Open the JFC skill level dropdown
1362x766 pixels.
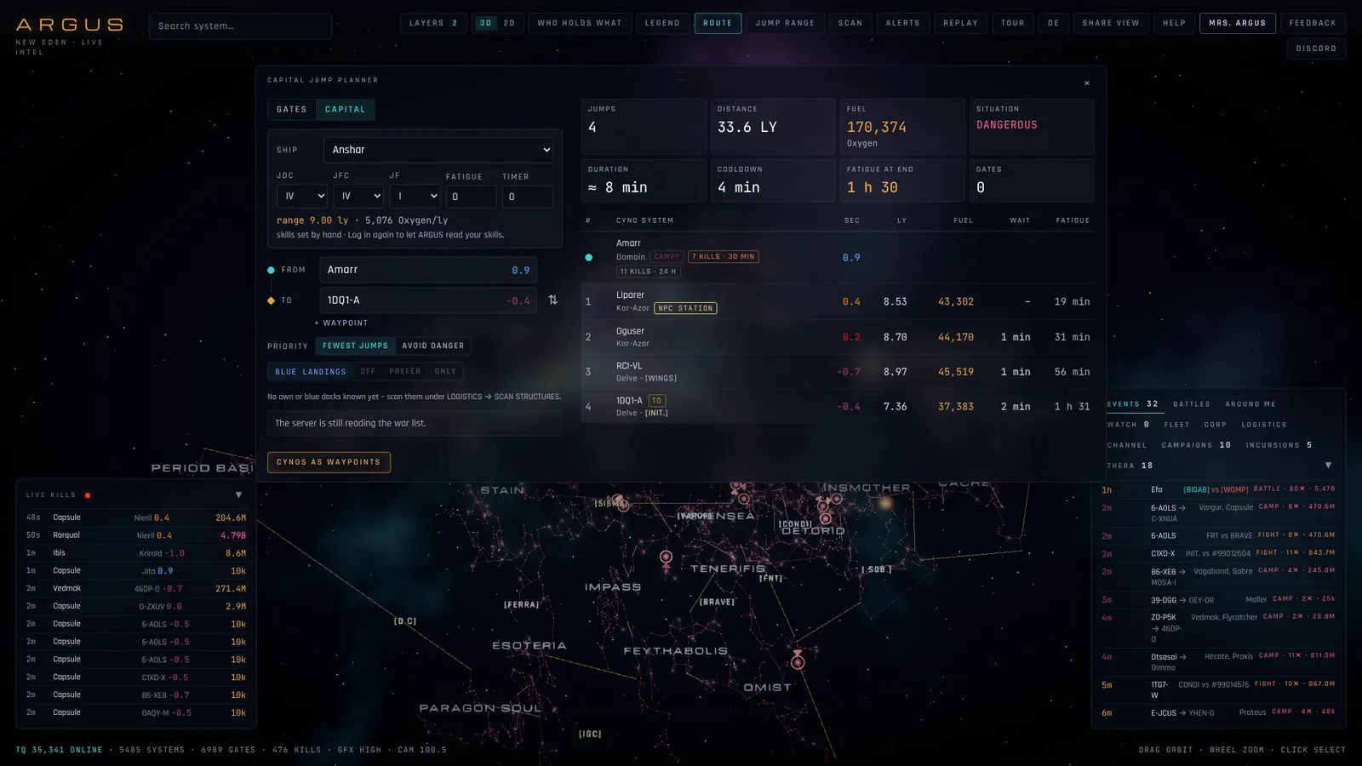[358, 197]
